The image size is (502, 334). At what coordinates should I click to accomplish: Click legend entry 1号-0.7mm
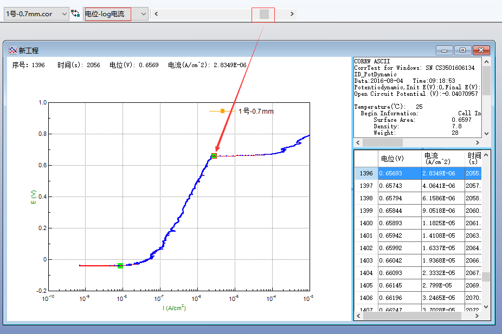click(256, 111)
